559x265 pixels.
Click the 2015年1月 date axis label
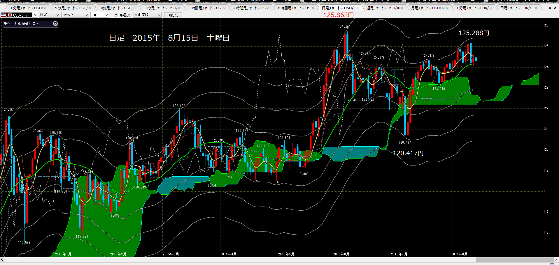(x=63, y=254)
